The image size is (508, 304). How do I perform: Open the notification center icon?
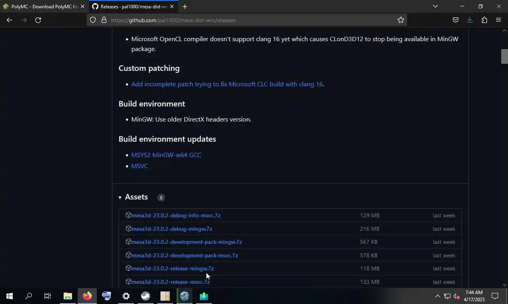click(495, 296)
